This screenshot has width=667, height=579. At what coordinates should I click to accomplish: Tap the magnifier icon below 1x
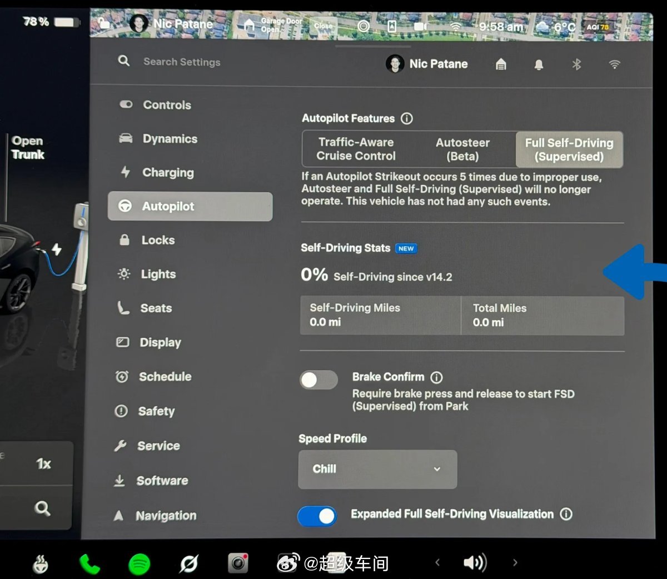pos(42,508)
